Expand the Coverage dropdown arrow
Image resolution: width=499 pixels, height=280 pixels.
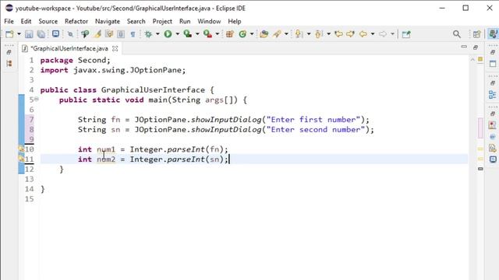(197, 34)
